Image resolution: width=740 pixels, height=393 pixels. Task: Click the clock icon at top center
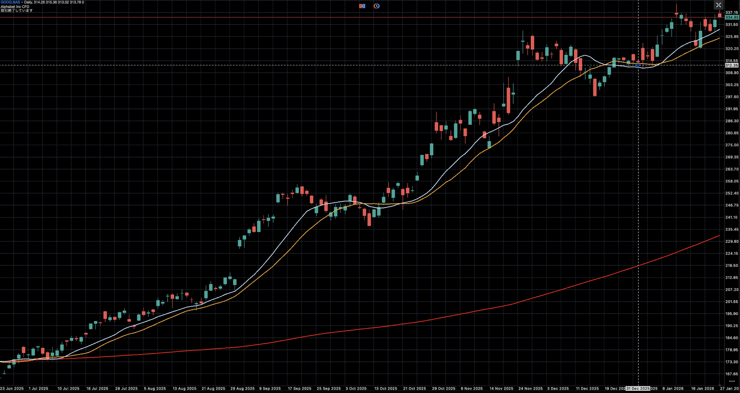click(376, 6)
